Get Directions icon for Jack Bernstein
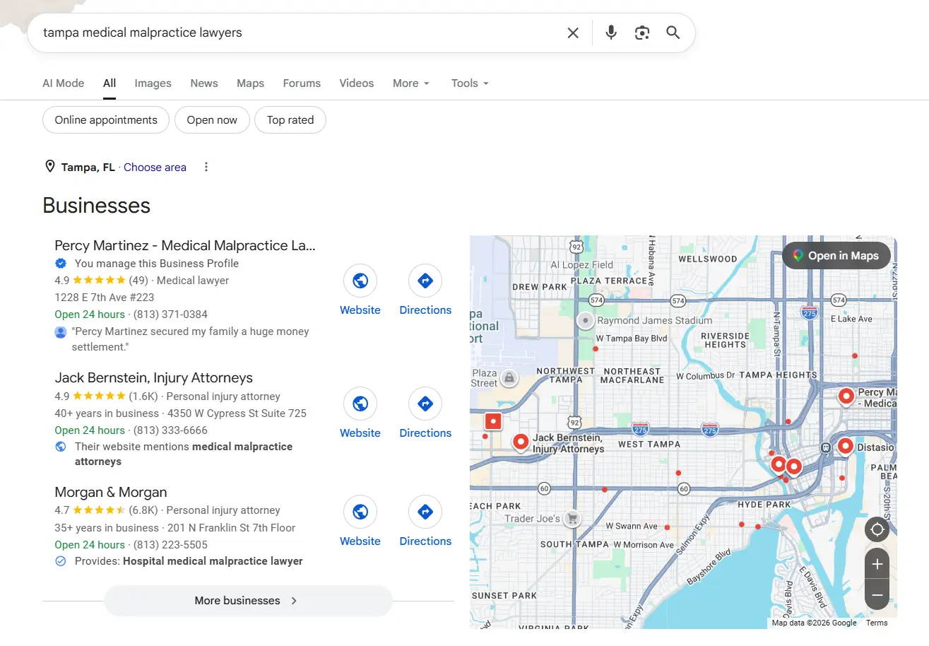Viewport: 929px width, 646px height. tap(425, 404)
